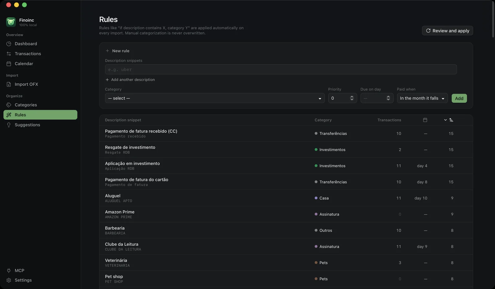Image resolution: width=495 pixels, height=289 pixels.
Task: Click Add another description link
Action: [x=130, y=80]
